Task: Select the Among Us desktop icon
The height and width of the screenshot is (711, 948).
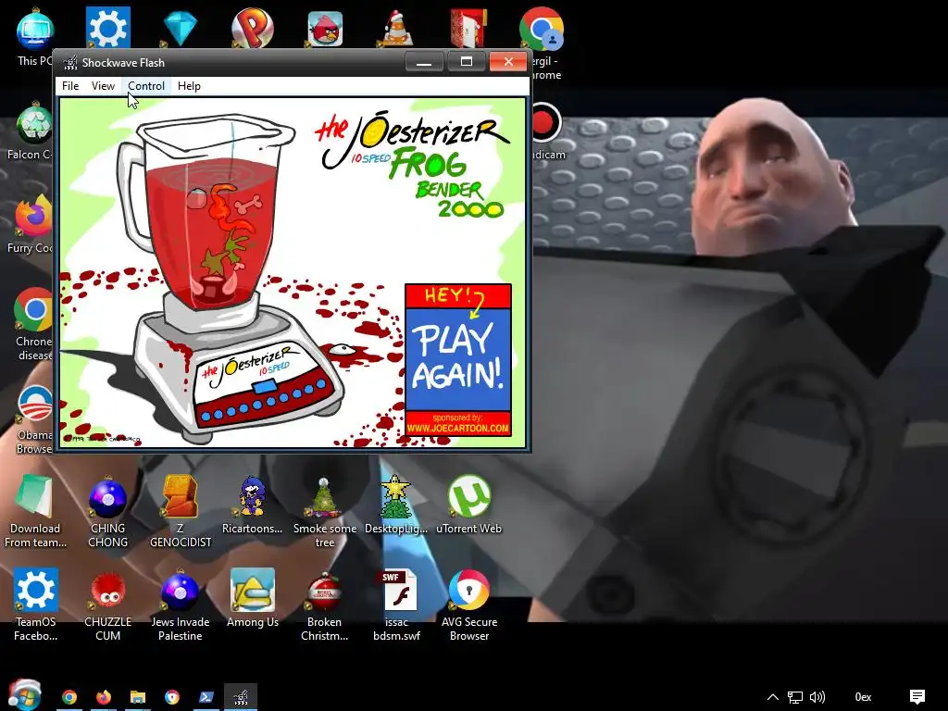Action: 252,598
